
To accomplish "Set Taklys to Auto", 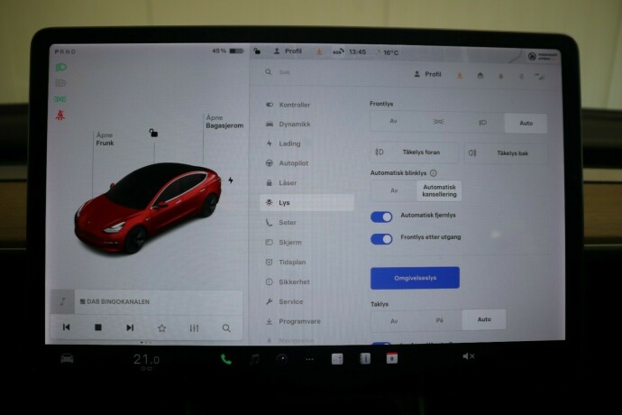I will [x=484, y=319].
